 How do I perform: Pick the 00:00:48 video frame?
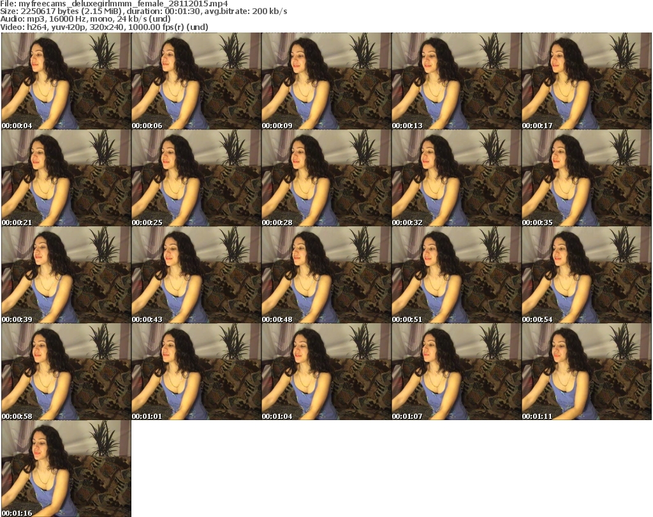click(x=326, y=275)
